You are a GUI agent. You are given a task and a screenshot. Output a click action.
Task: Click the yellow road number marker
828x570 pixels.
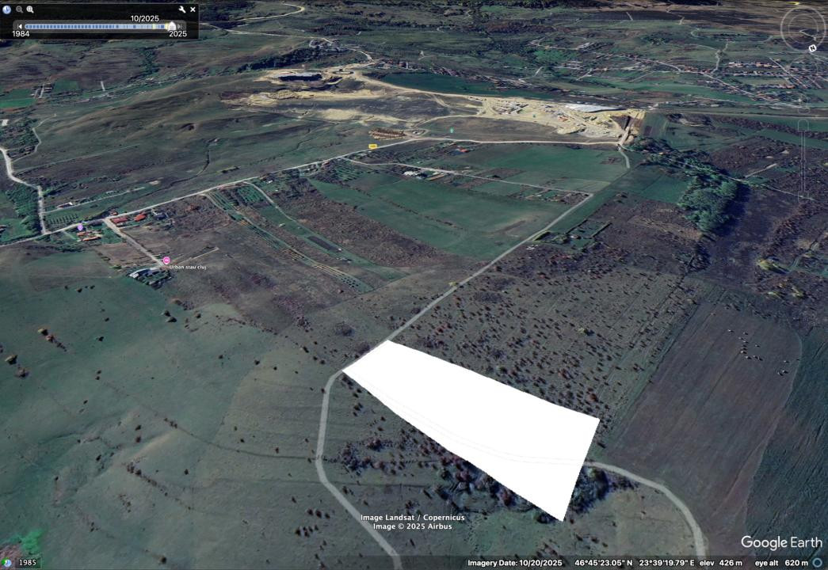[x=372, y=146]
